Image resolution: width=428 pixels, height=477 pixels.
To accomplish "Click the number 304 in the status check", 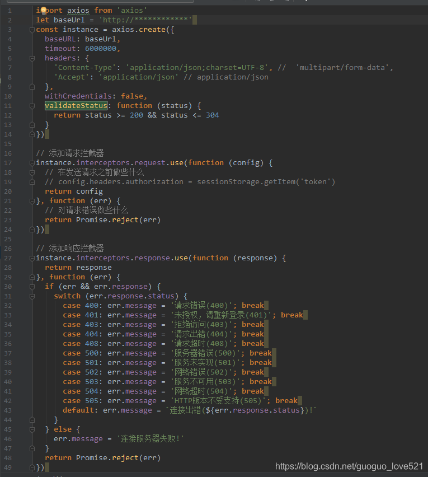I will tap(213, 115).
